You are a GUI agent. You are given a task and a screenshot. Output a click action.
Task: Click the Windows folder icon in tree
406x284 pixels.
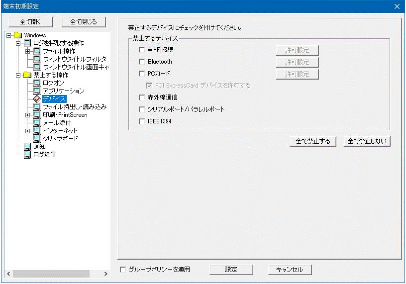(x=18, y=35)
